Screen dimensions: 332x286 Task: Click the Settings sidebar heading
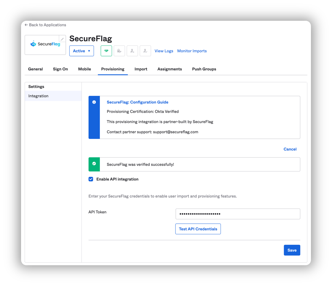pyautogui.click(x=36, y=87)
